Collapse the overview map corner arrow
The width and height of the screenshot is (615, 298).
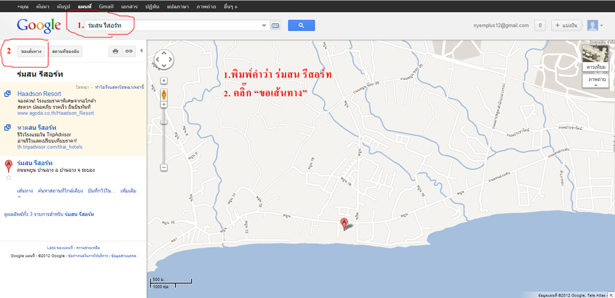(x=611, y=295)
